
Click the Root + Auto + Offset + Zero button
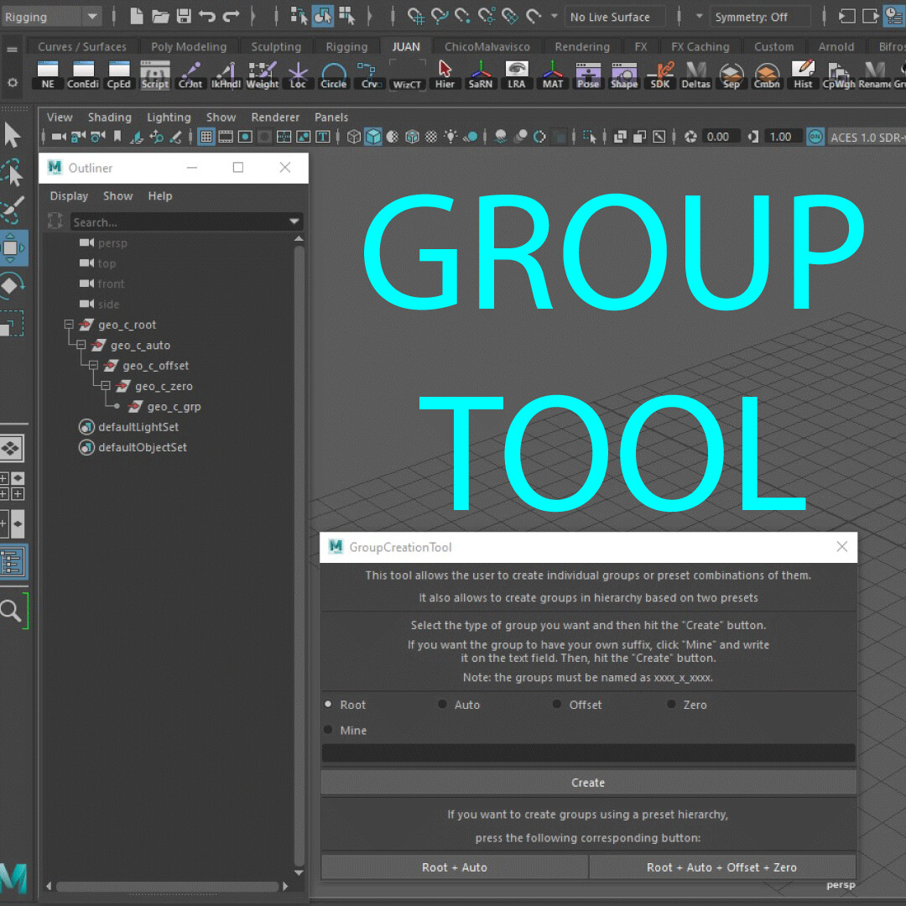[722, 867]
